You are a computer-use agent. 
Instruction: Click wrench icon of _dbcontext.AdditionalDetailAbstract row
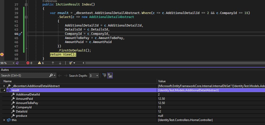[9, 86]
